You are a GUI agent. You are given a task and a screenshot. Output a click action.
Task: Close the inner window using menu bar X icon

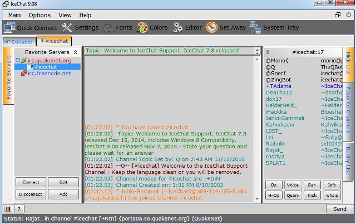pyautogui.click(x=349, y=15)
